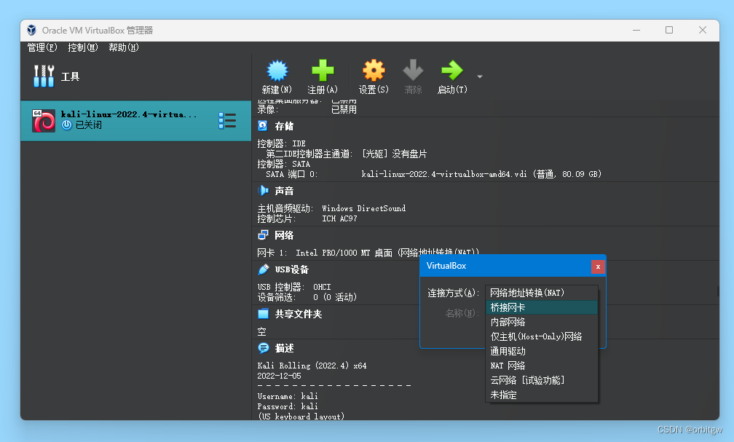The height and width of the screenshot is (442, 734).
Task: Click the kali-linux vdi disk entry
Action: (x=481, y=174)
